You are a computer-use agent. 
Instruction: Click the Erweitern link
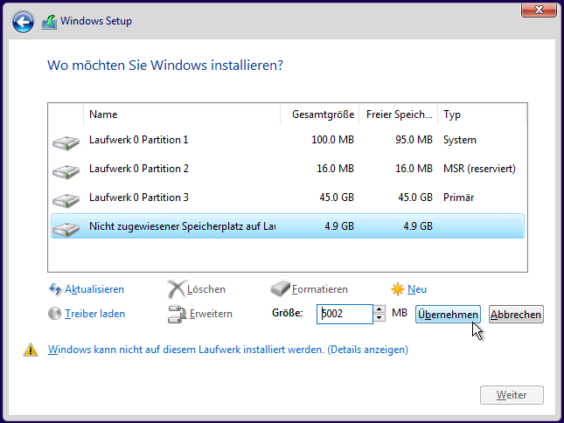click(211, 314)
